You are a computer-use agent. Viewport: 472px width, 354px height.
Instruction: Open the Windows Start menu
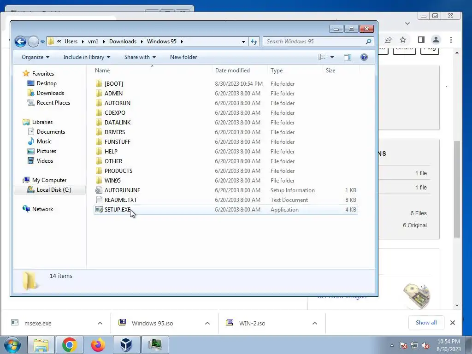coord(12,345)
